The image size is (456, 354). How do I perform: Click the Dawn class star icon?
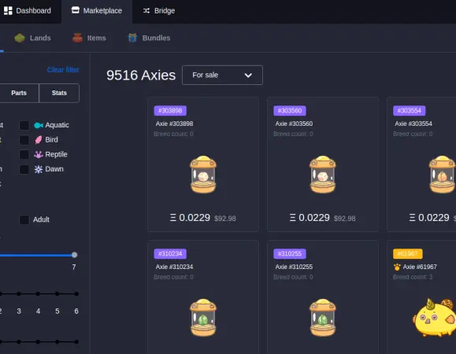click(x=39, y=169)
